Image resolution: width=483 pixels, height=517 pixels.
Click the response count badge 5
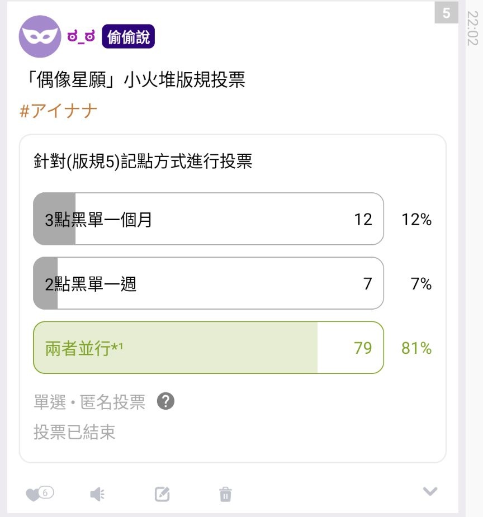click(x=447, y=13)
